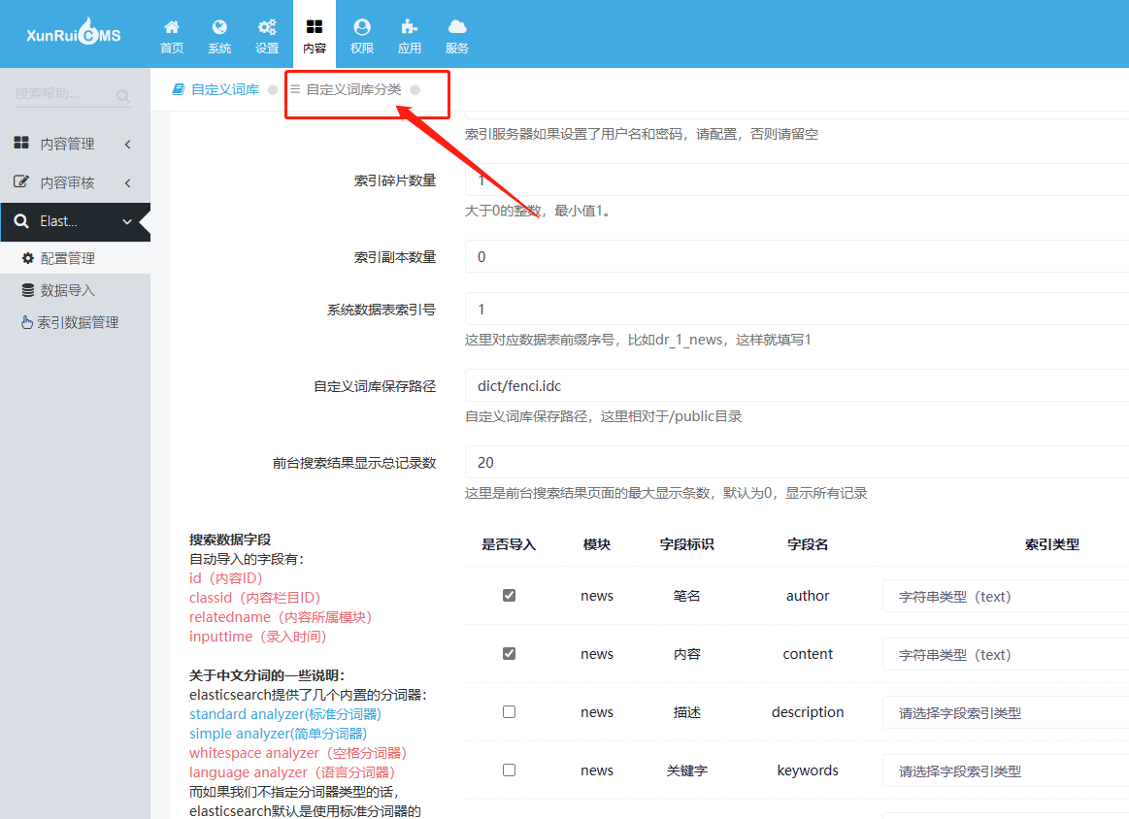Uncheck the content field import checkbox
This screenshot has width=1129, height=819.
509,653
